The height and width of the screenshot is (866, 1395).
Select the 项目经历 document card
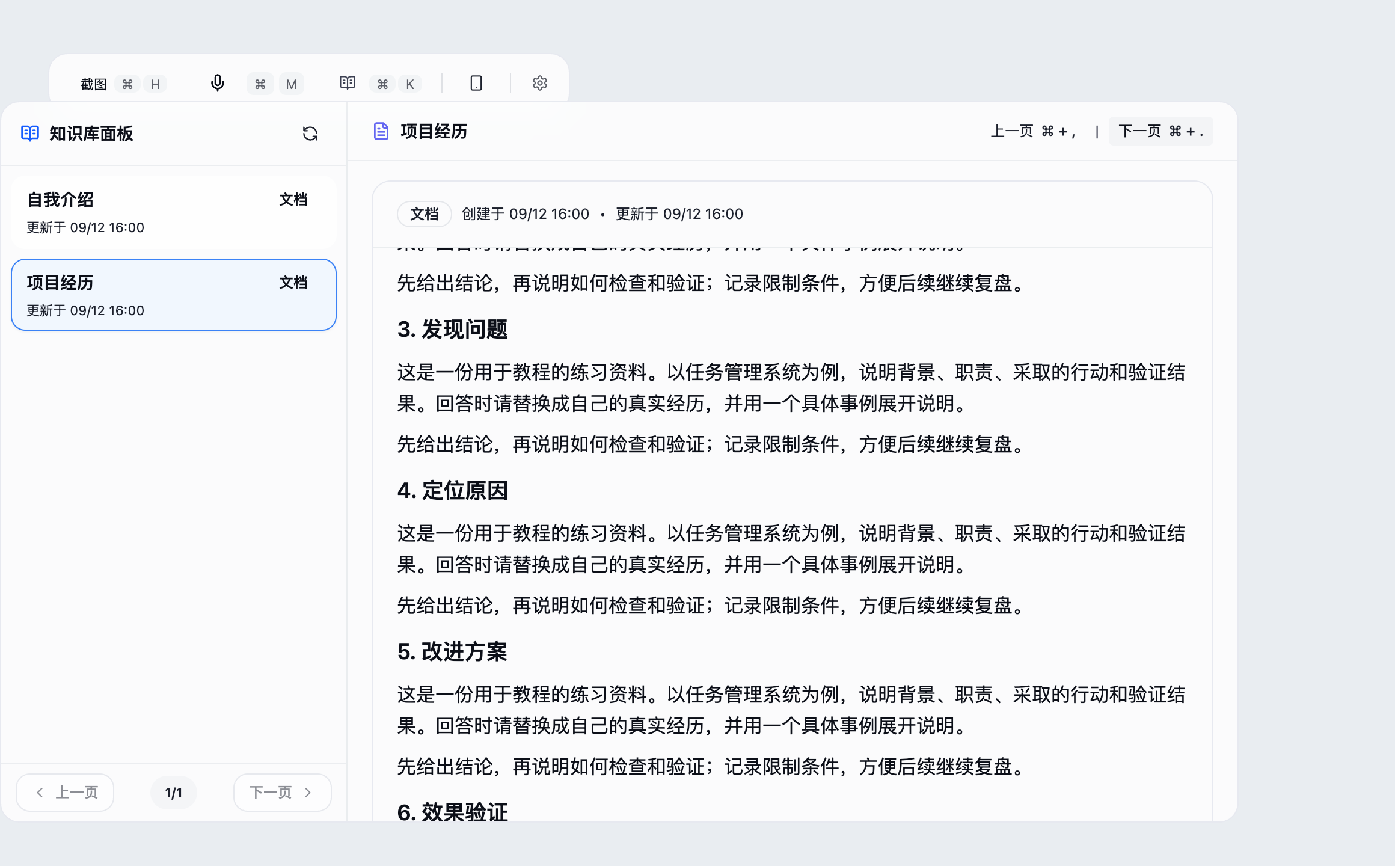[x=174, y=295]
